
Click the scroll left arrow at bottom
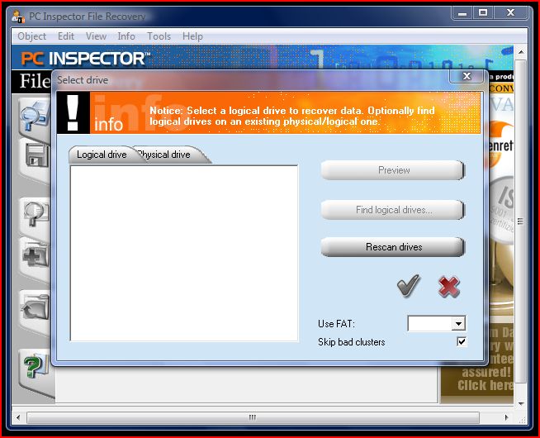(18, 417)
